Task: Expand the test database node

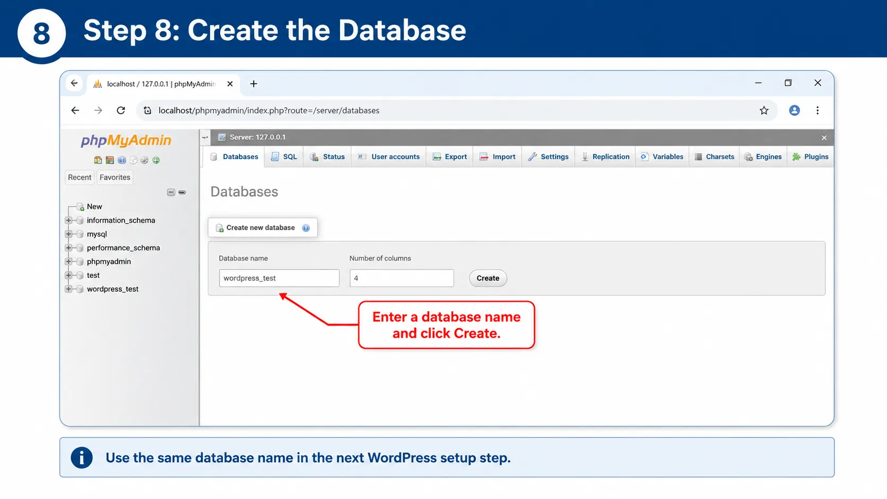Action: click(x=68, y=276)
